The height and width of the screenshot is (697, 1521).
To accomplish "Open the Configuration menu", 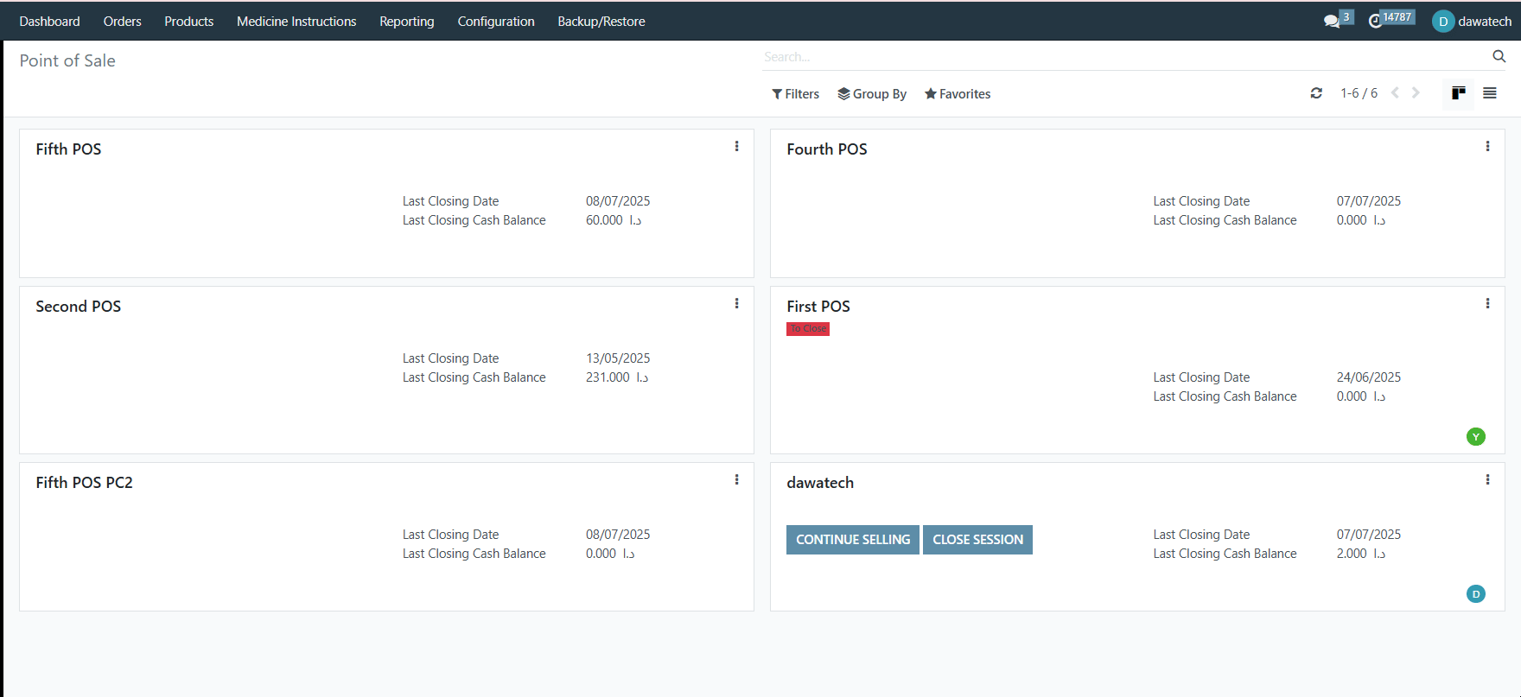I will tap(496, 22).
